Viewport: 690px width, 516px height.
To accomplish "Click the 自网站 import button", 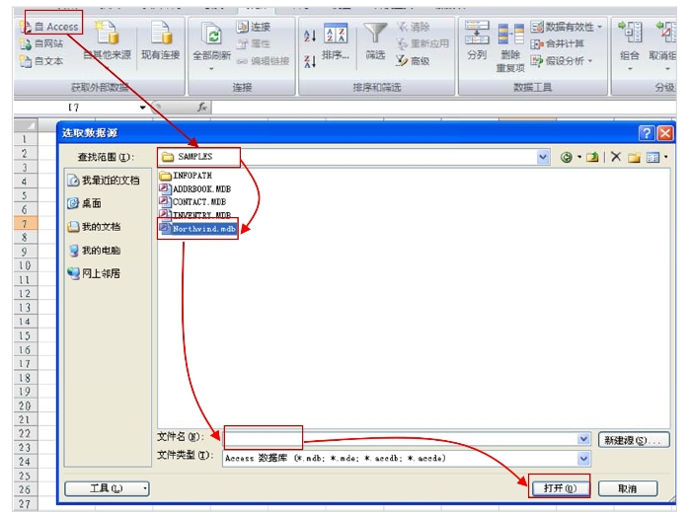I will point(41,43).
